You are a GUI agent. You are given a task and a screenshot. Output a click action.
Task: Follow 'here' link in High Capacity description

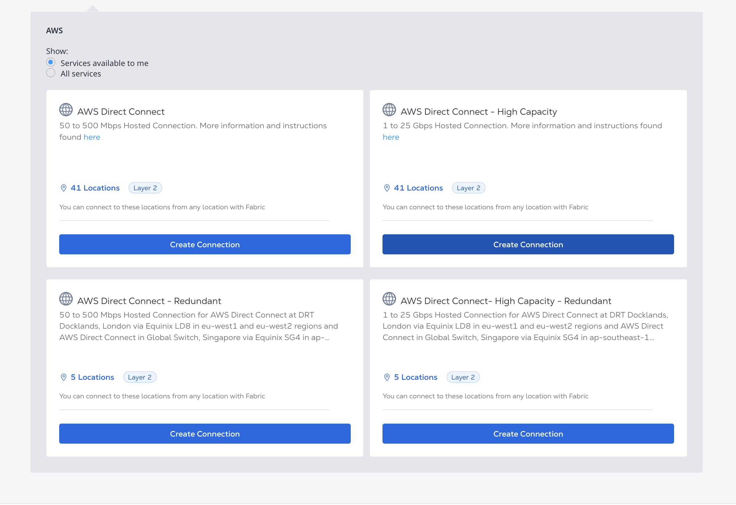(391, 137)
